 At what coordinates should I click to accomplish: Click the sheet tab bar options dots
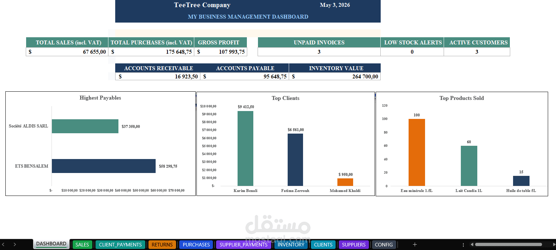463,245
